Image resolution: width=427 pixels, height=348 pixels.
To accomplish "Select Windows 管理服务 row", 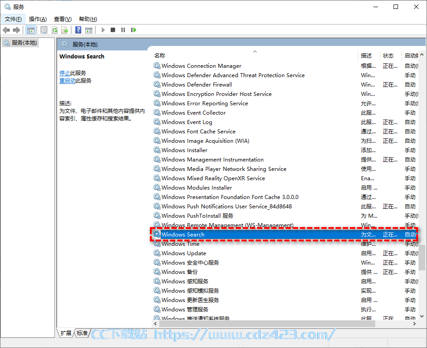I will 285,309.
